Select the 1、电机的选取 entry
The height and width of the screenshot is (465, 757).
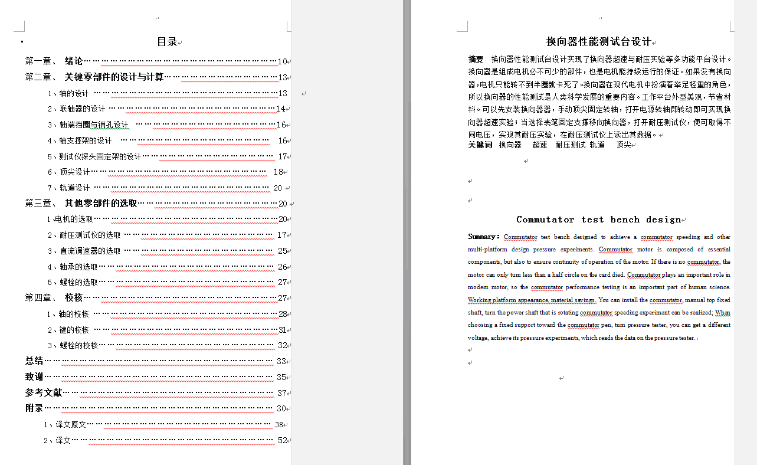(x=168, y=220)
